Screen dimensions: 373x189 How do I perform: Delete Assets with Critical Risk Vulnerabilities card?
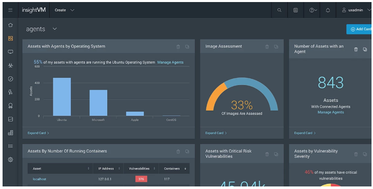click(x=267, y=154)
